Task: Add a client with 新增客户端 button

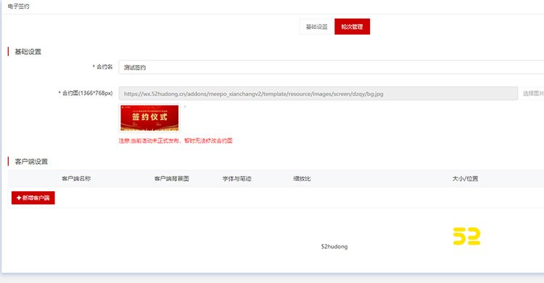Action: click(x=33, y=198)
